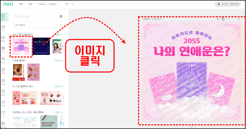Screen dimensions: 246x129
Task: Open template search filter options
Action: (x=61, y=16)
